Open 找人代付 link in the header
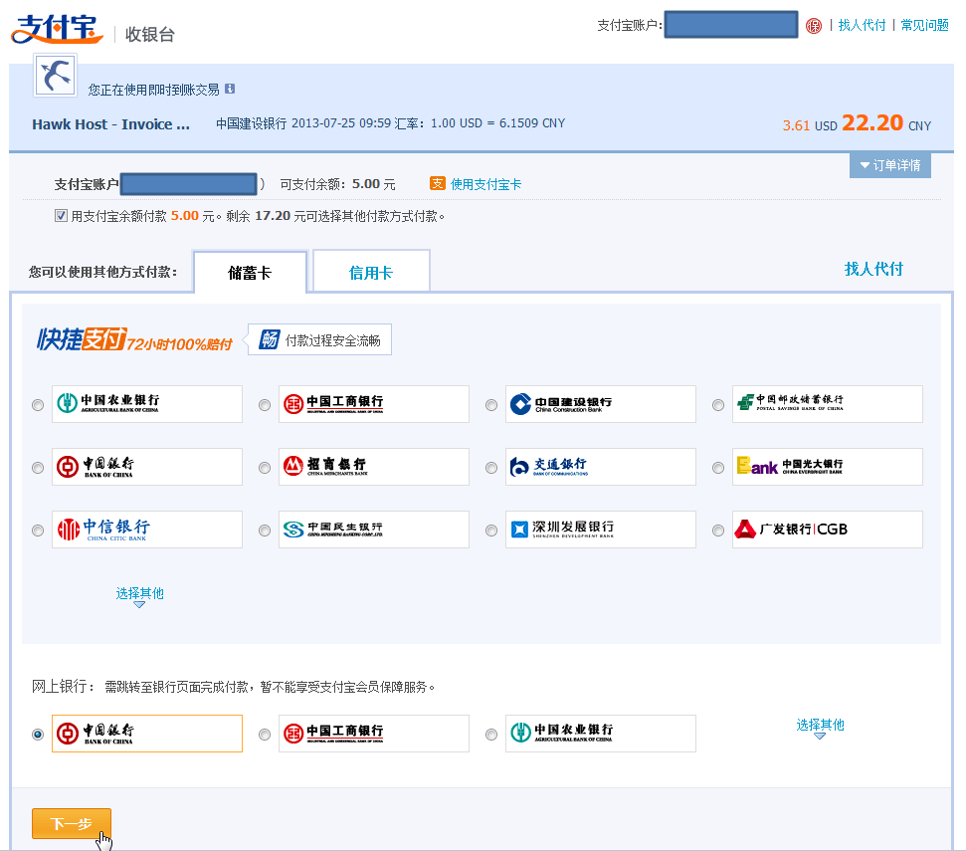Image resolution: width=966 pixels, height=851 pixels. click(862, 25)
